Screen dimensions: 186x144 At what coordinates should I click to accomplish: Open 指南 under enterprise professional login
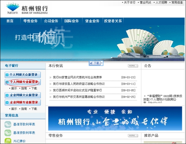[x=24, y=109]
